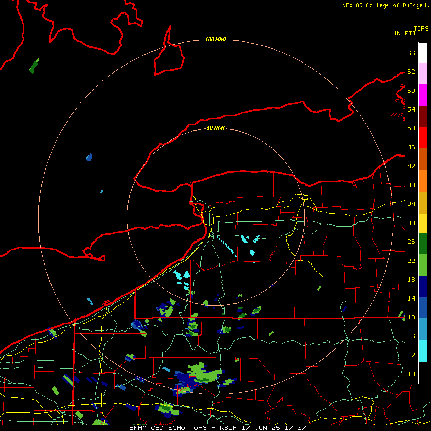The image size is (431, 431).
Task: Pick the cyan legend swatch
Action: pos(423,351)
